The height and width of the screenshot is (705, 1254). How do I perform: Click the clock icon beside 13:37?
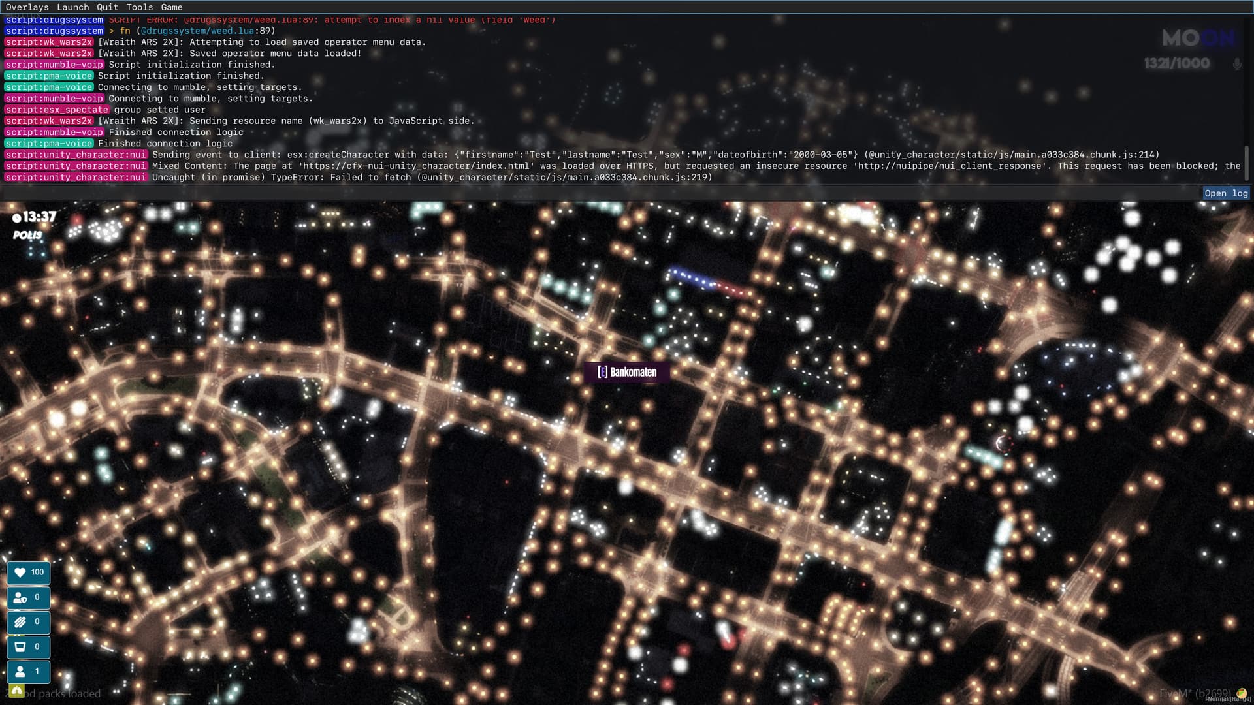pos(17,217)
